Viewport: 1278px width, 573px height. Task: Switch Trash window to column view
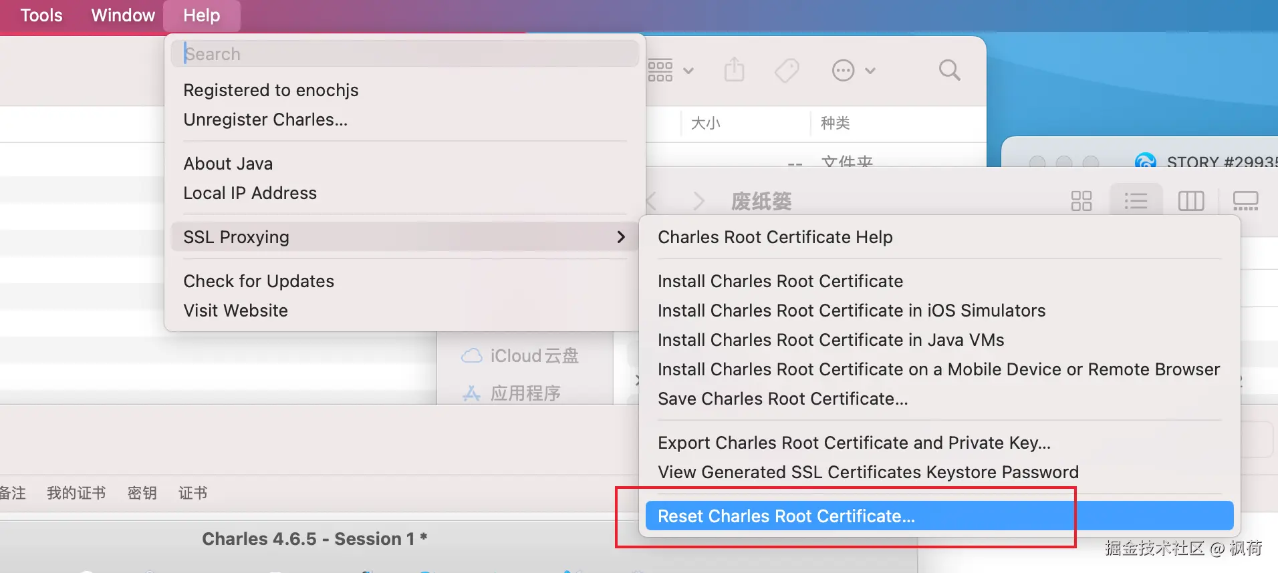click(x=1191, y=201)
